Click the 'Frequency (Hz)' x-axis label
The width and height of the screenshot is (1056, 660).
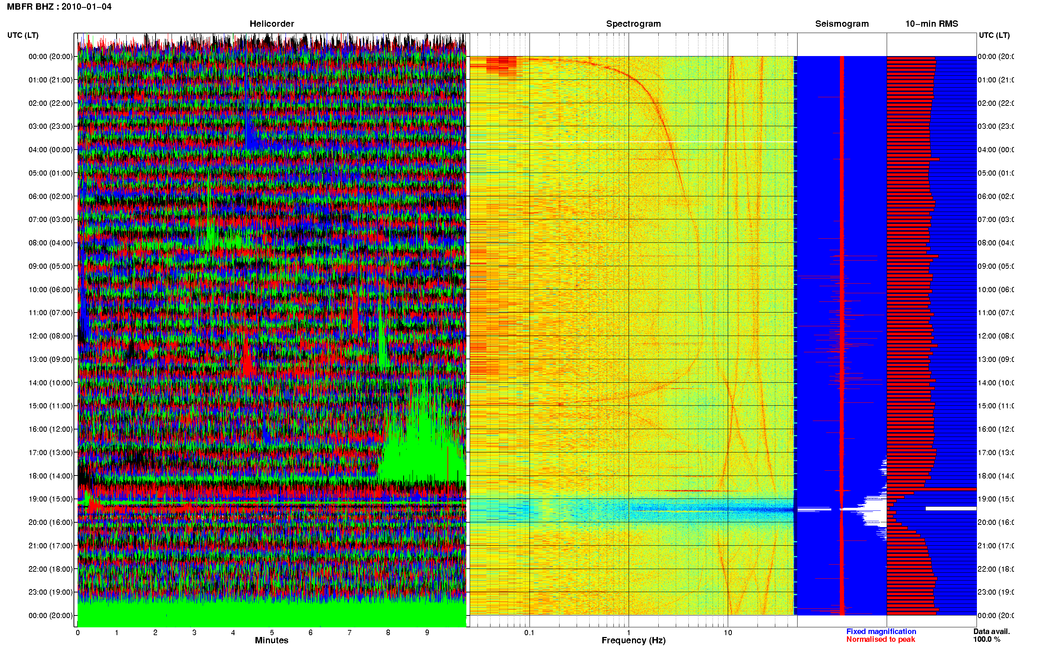pos(633,640)
